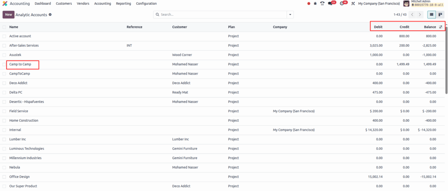Click the Accounting app name

(20, 4)
